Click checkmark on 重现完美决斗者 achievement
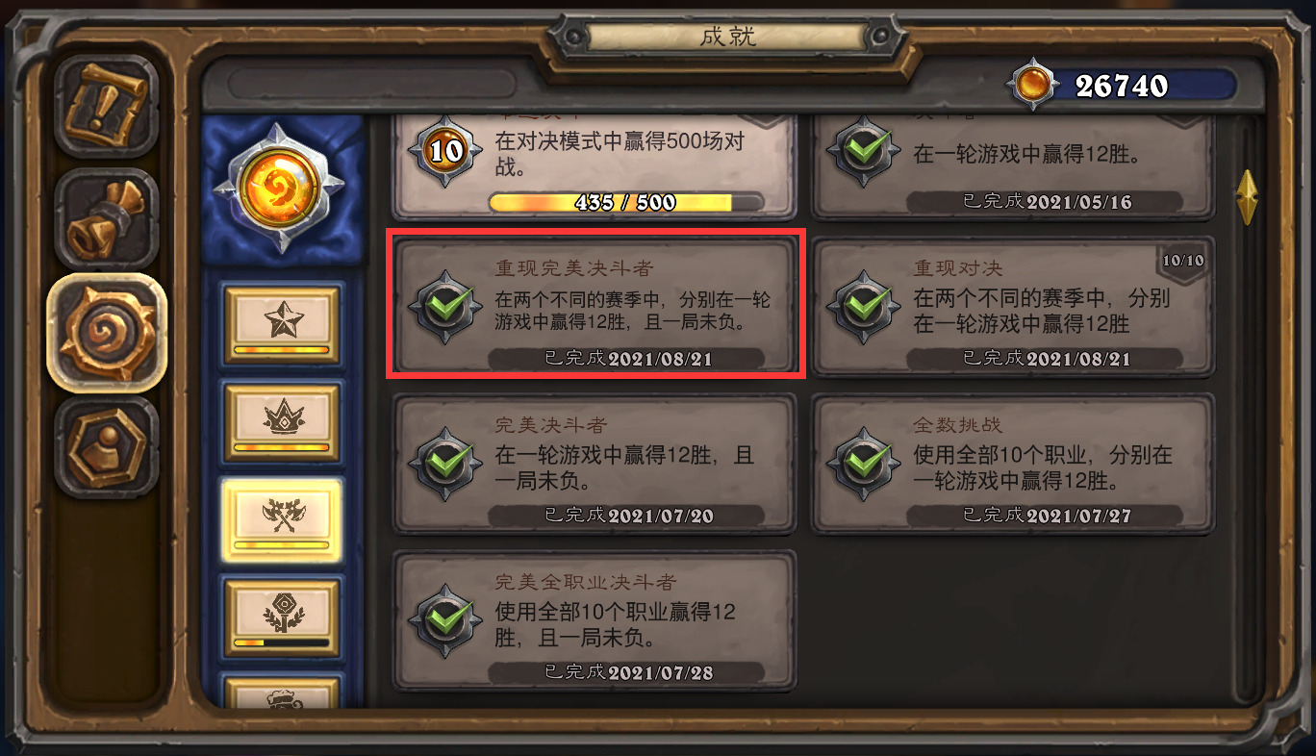Viewport: 1316px width, 756px height. [x=444, y=306]
